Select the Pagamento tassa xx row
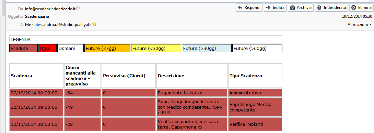Image resolution: width=374 pixels, height=133 pixels. coord(146,93)
